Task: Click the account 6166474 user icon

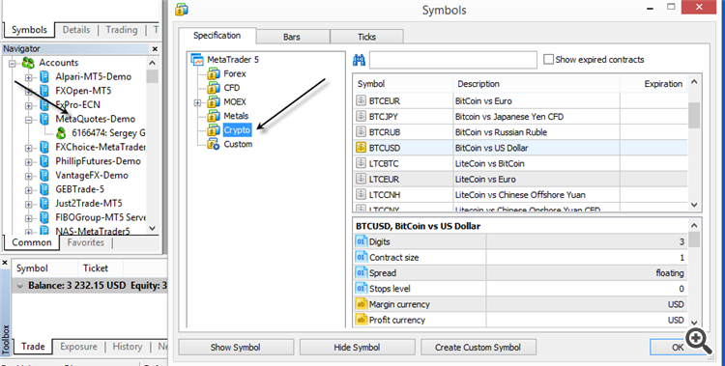Action: tap(61, 133)
